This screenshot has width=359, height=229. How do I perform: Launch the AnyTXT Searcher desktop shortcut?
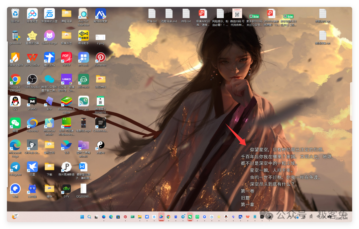83,17
